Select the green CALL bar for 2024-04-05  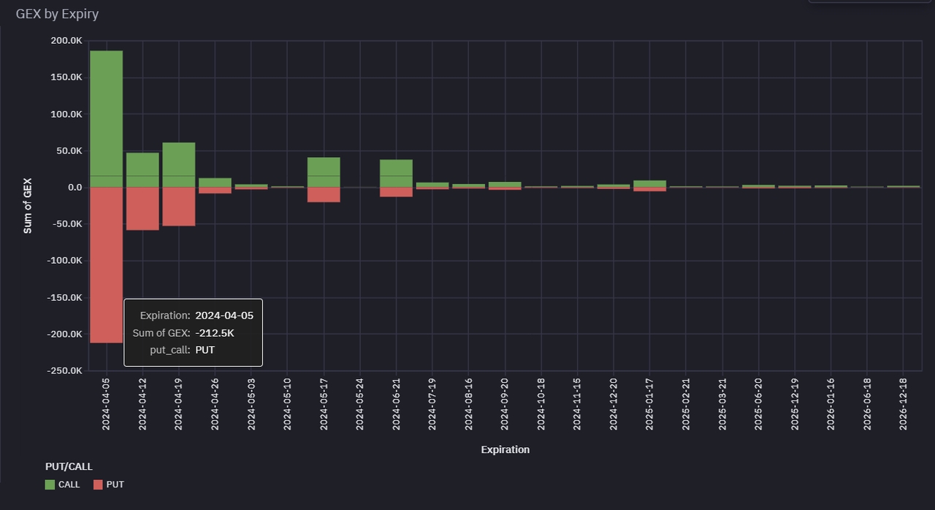(x=106, y=117)
